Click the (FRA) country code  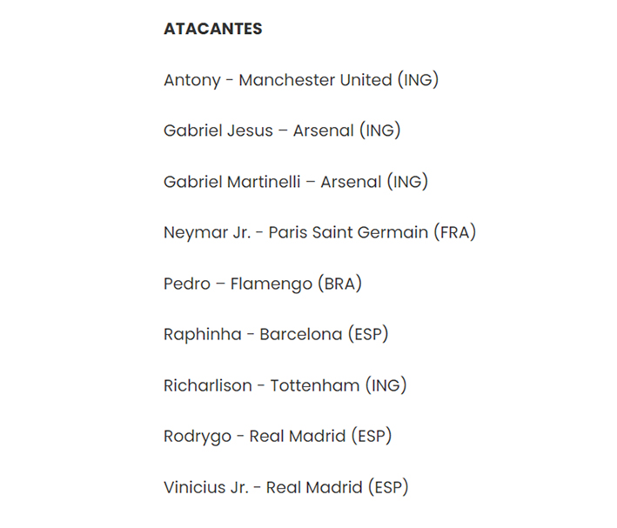point(454,232)
